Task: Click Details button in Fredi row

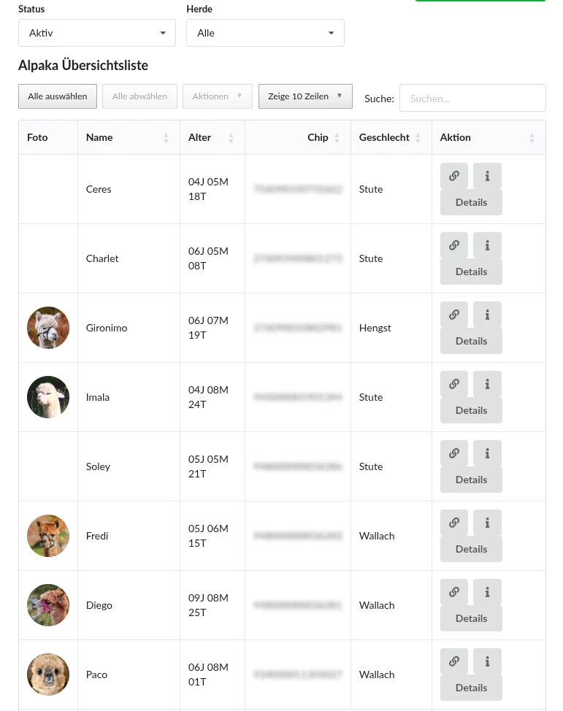Action: coord(471,549)
